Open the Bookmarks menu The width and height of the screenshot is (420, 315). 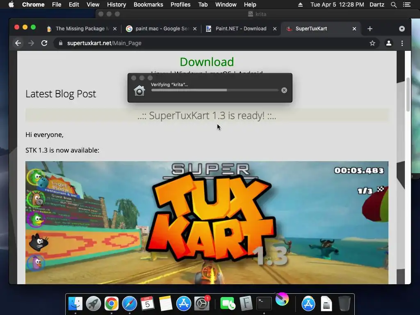click(148, 5)
